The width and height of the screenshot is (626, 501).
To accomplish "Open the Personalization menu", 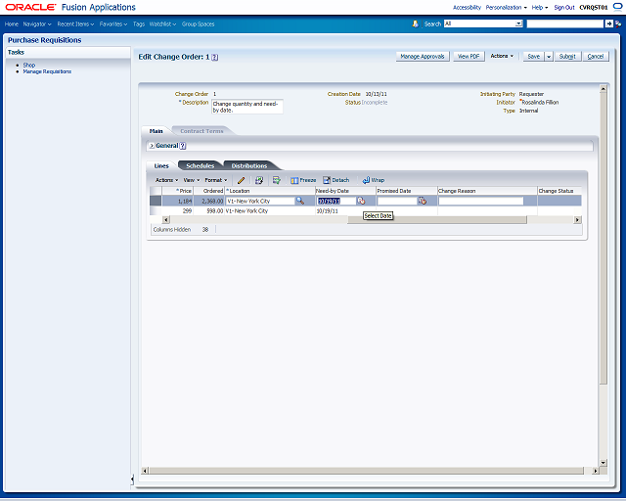I will pos(507,7).
